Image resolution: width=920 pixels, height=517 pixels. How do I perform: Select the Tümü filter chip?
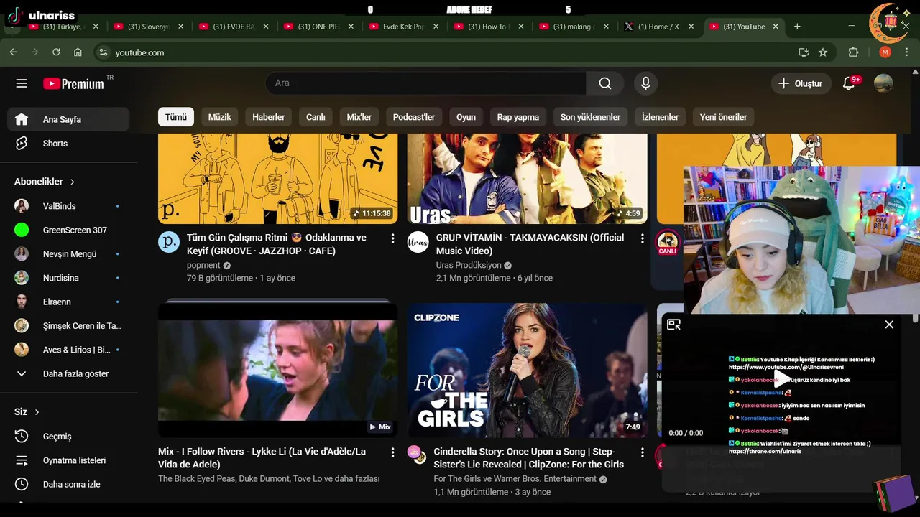pos(176,117)
